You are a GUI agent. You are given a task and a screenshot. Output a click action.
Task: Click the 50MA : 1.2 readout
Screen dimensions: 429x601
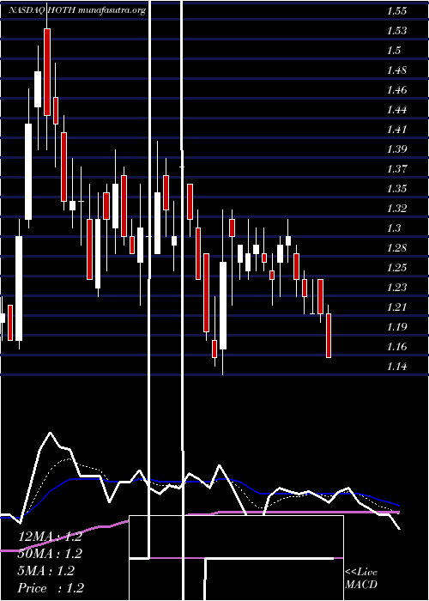(x=50, y=554)
